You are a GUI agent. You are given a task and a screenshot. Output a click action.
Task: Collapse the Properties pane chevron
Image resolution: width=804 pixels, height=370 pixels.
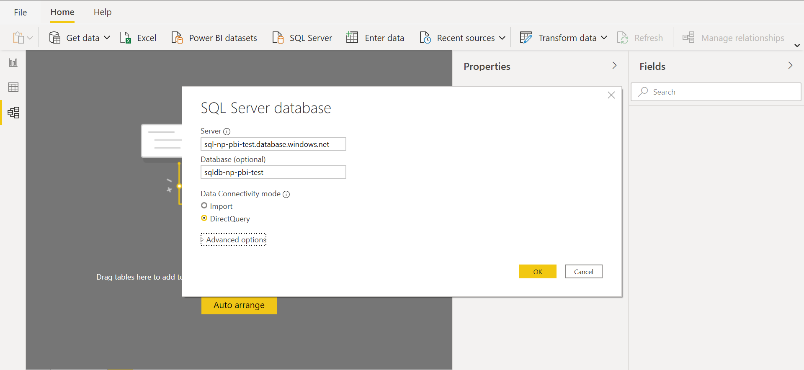614,66
